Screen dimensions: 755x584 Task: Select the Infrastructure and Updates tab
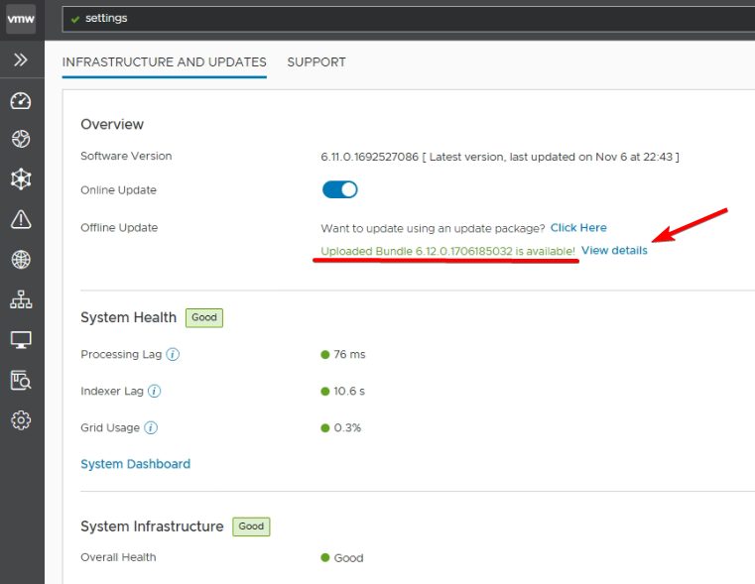164,61
